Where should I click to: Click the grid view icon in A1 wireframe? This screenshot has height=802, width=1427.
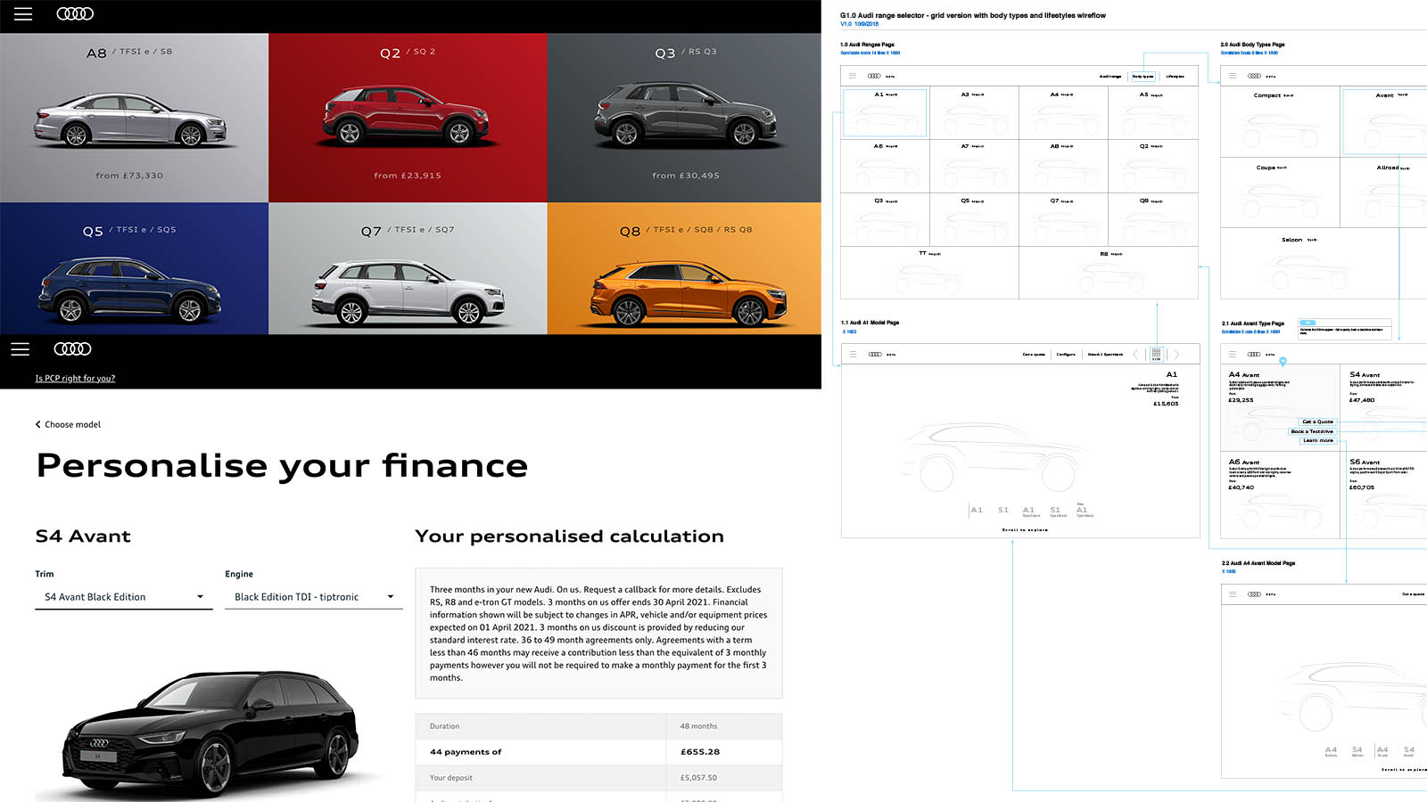coord(1156,354)
